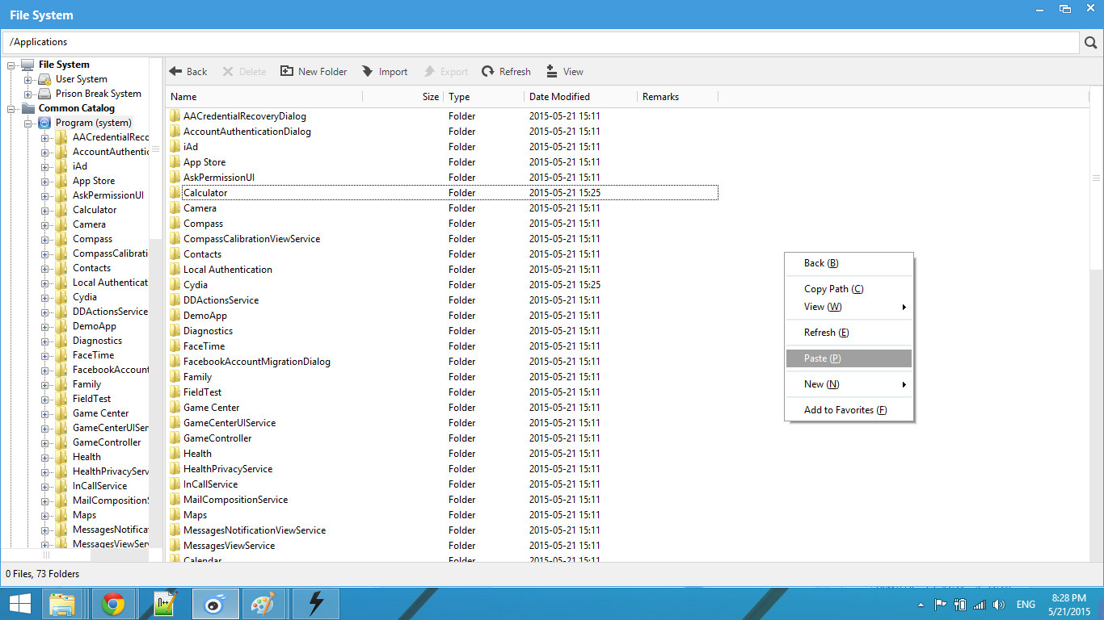The height and width of the screenshot is (620, 1104).
Task: Choose Refresh in the context menu
Action: point(826,333)
